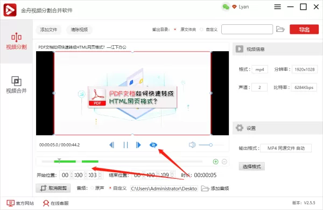The height and width of the screenshot is (210, 323).
Task: Click the 取消裁剪 cancel crop button
Action: (53, 188)
